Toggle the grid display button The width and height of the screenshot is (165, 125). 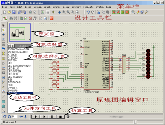pyautogui.click(x=47, y=12)
